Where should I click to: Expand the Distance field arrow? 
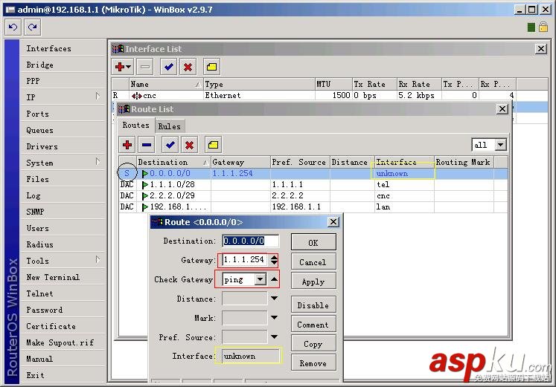[x=274, y=299]
